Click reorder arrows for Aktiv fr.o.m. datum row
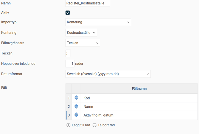The width and height of the screenshot is (199, 134). point(76,115)
